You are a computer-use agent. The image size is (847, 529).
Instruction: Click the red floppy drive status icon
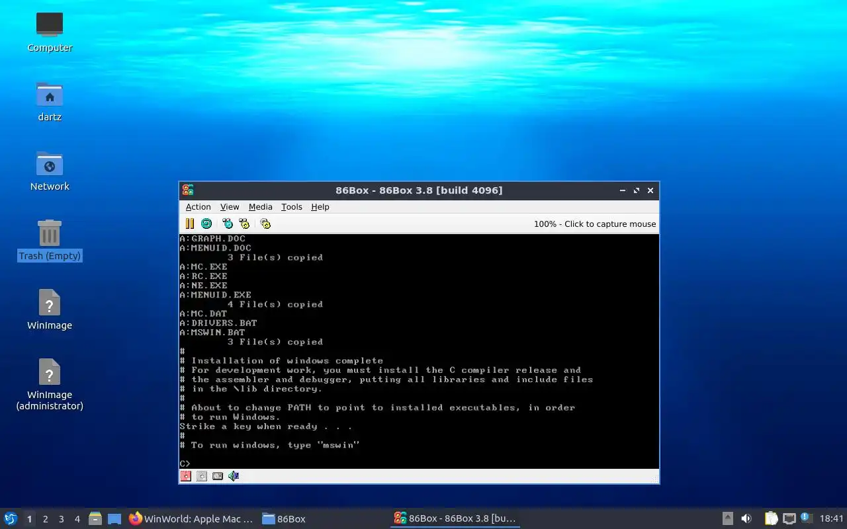tap(186, 476)
